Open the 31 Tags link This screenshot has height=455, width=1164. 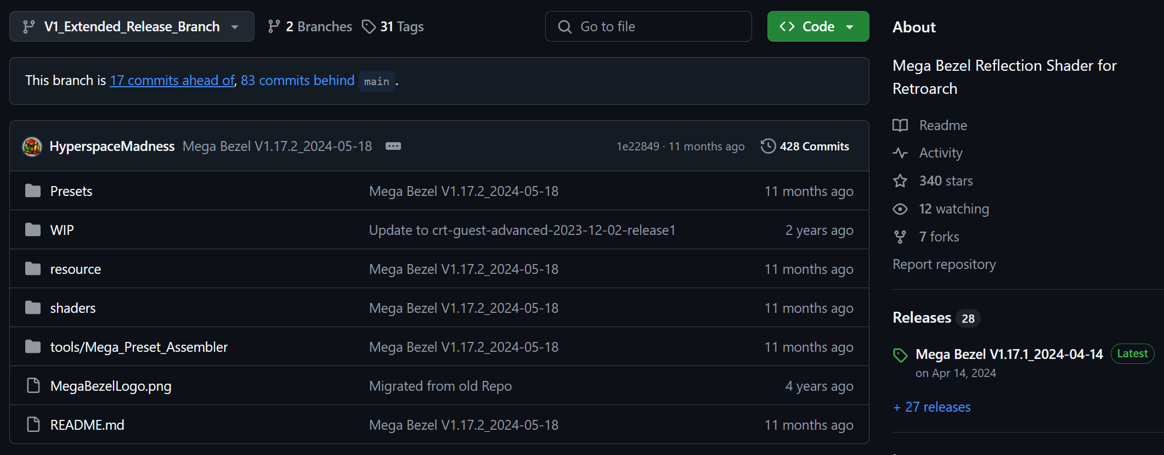click(393, 26)
